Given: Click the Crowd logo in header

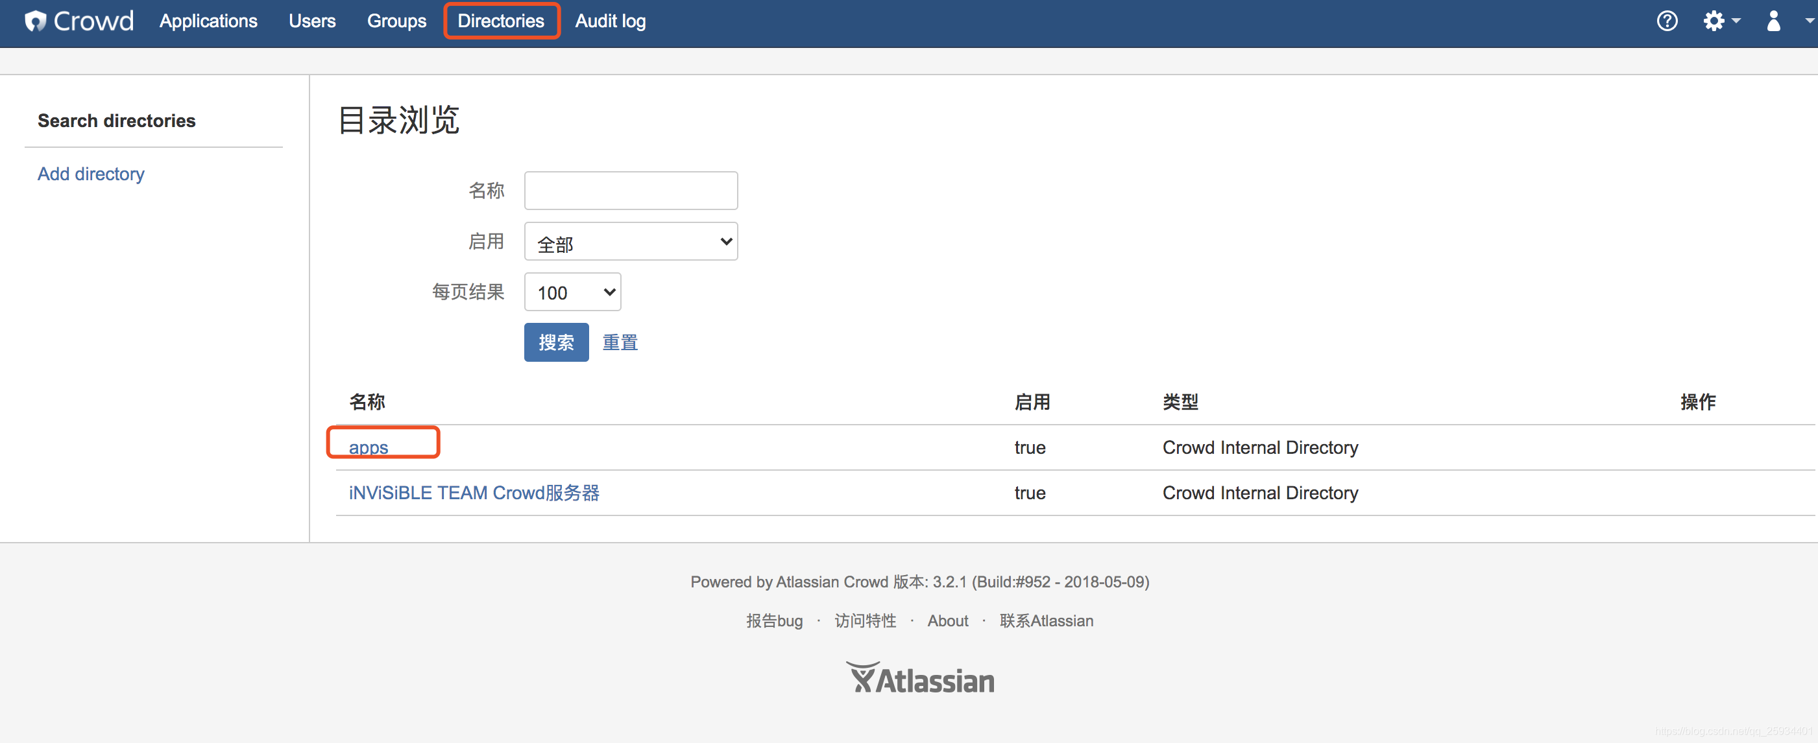Looking at the screenshot, I should tap(79, 21).
